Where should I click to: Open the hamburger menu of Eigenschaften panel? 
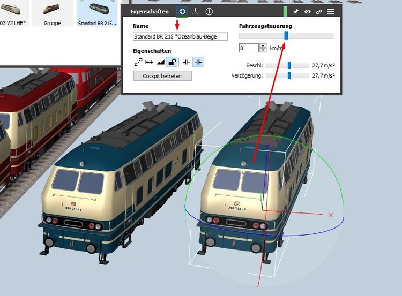pyautogui.click(x=331, y=12)
